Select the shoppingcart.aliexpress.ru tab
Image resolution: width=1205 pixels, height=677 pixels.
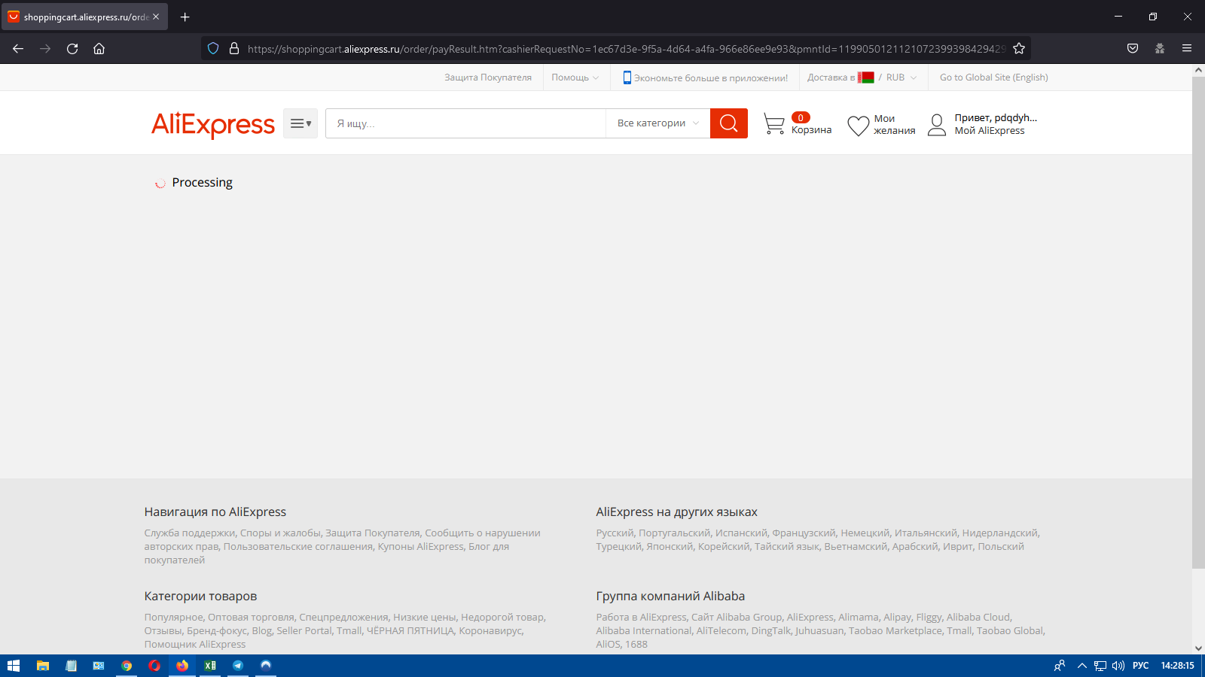point(84,17)
